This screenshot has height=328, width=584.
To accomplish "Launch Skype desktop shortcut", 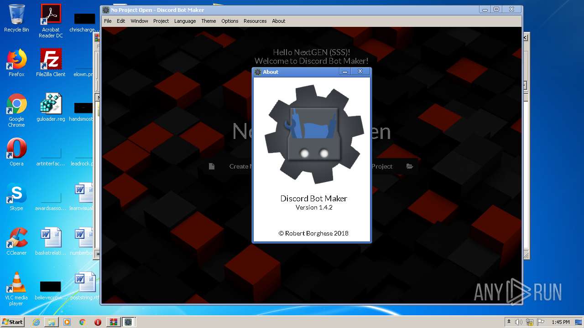I will [16, 197].
